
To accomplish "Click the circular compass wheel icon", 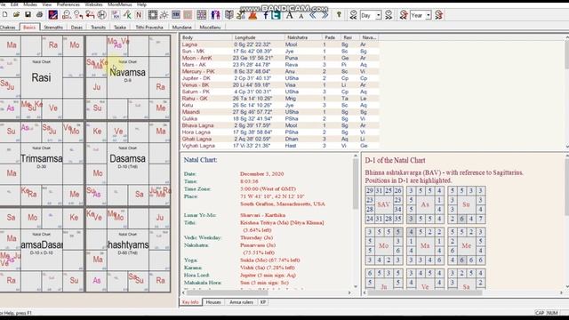I will 102,15.
